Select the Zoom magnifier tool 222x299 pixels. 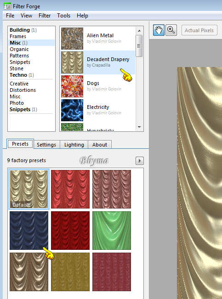coord(171,30)
